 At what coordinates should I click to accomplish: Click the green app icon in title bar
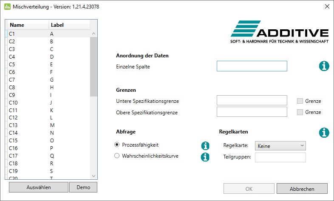click(x=7, y=7)
